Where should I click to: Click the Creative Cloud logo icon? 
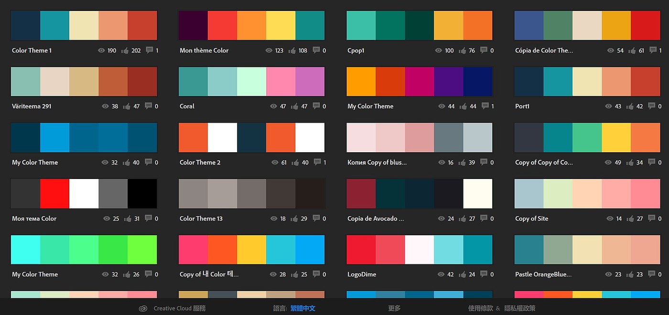[x=143, y=308]
